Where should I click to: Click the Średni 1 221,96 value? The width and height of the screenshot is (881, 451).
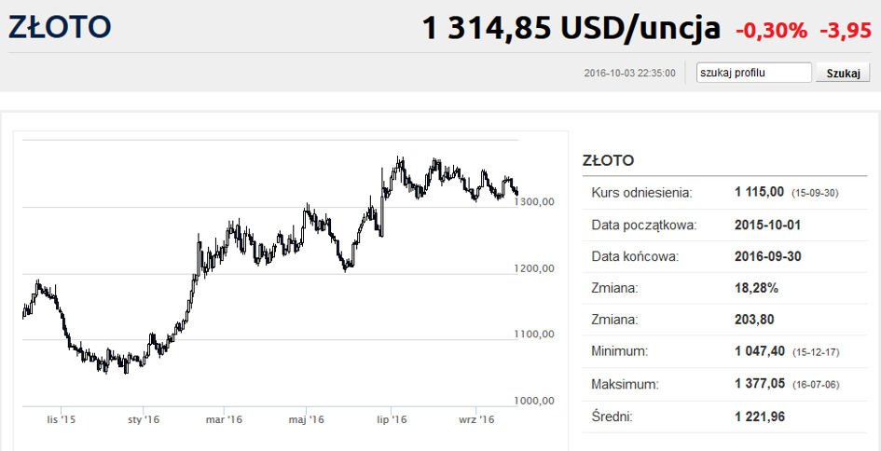tap(760, 417)
